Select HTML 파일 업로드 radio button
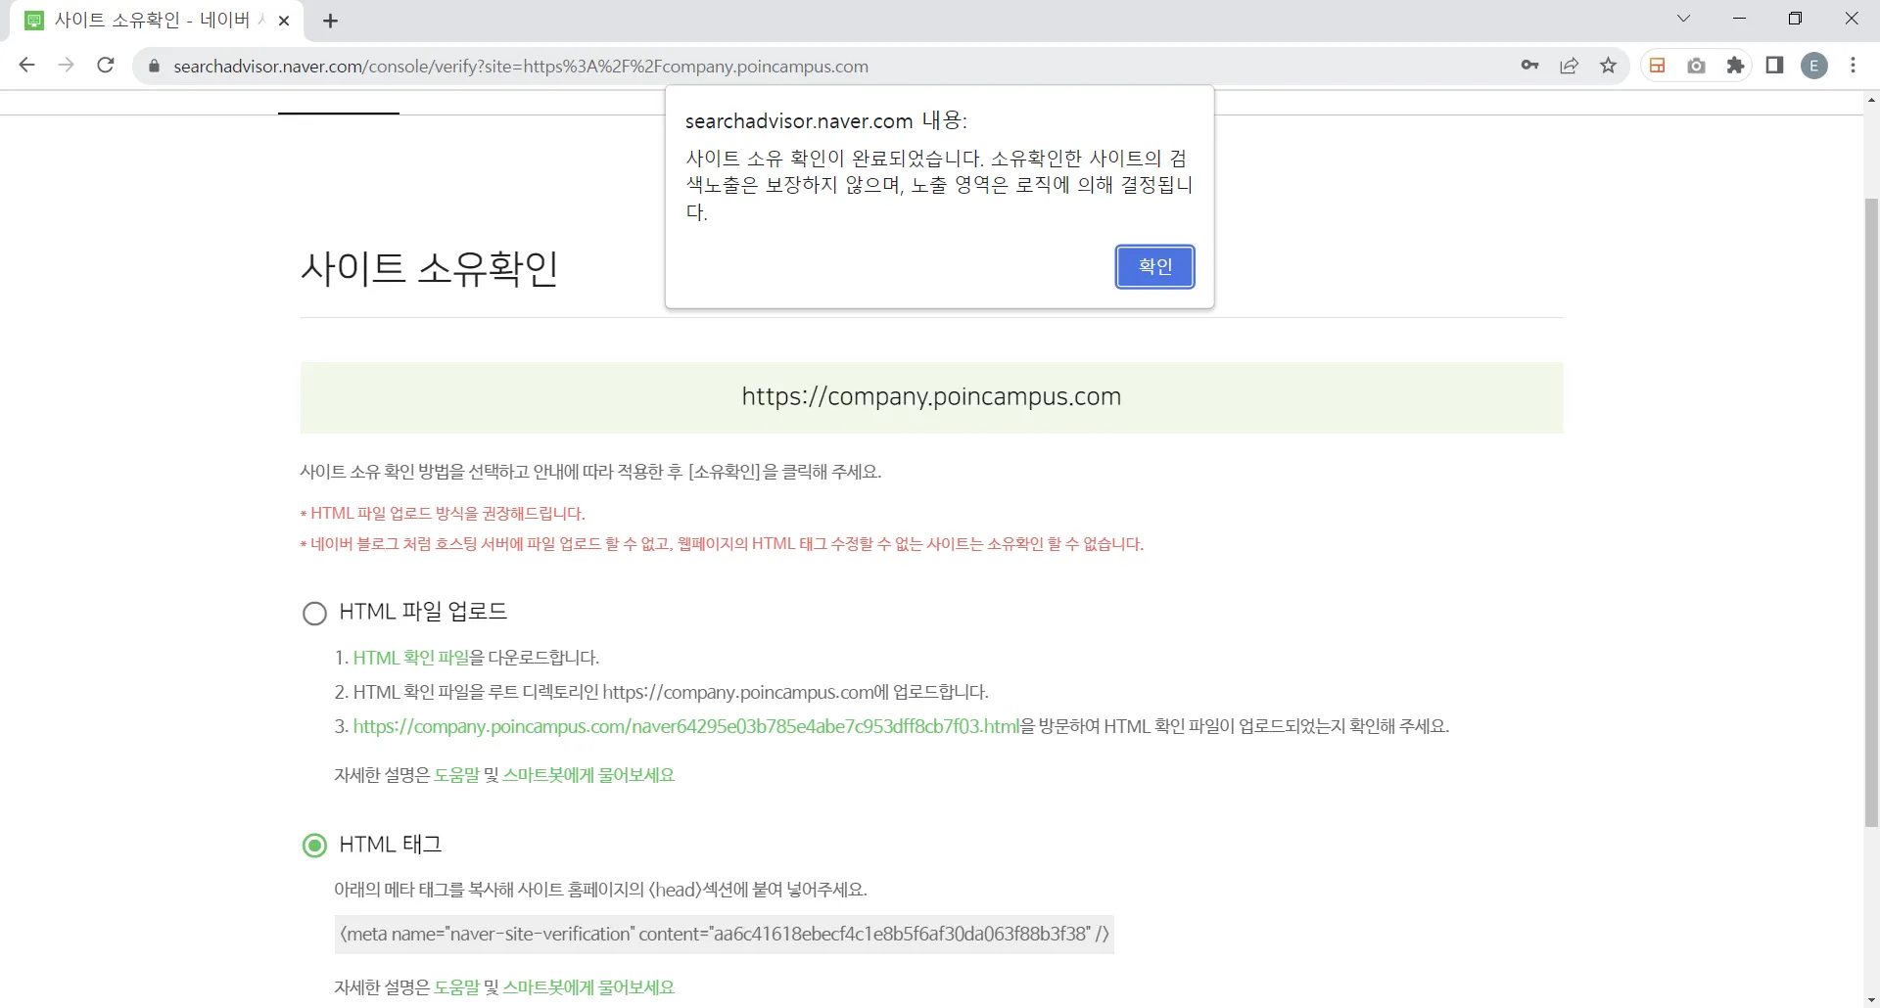The width and height of the screenshot is (1880, 1008). (314, 614)
